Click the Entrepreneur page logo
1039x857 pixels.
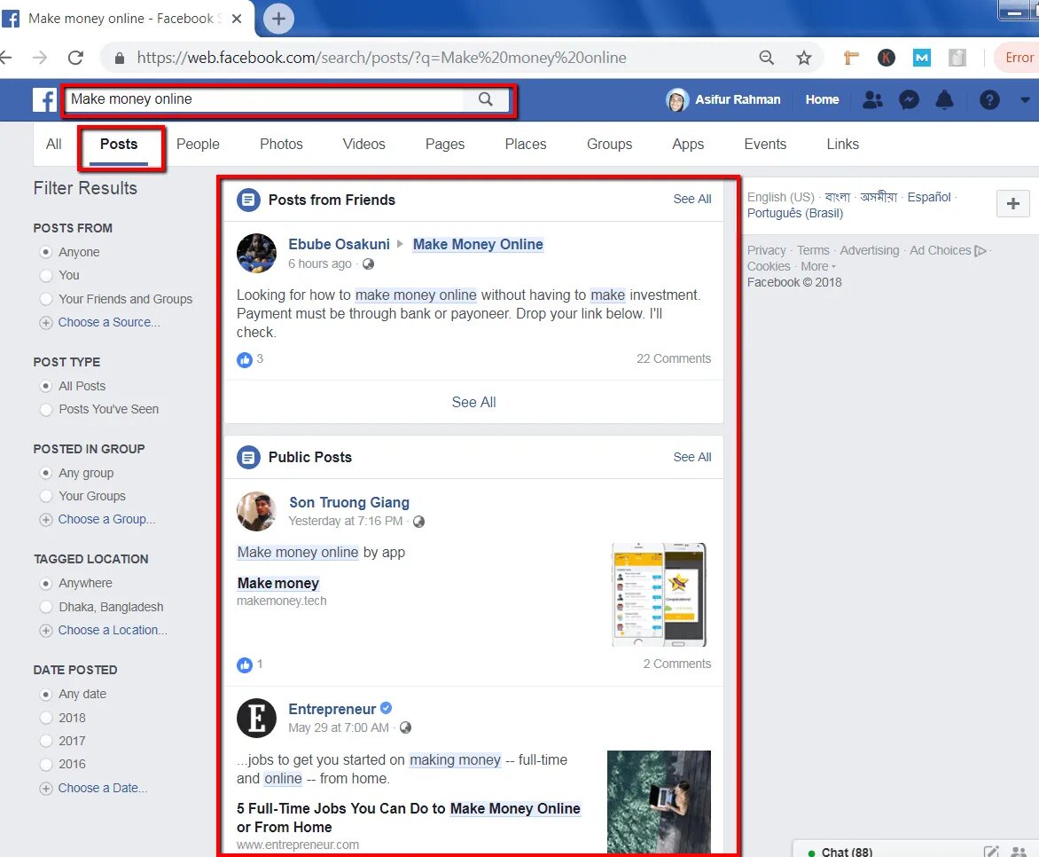pos(256,719)
